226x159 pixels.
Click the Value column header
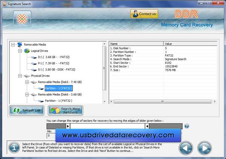tap(190, 44)
